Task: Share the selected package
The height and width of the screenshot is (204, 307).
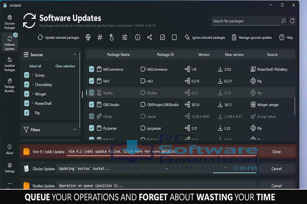Action: pos(150,37)
